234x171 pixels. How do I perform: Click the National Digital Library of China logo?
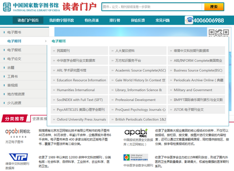point(31,7)
